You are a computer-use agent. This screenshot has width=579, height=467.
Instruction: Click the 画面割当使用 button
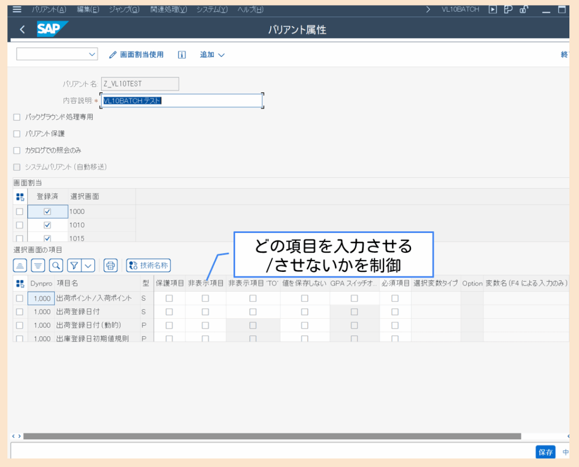[136, 55]
